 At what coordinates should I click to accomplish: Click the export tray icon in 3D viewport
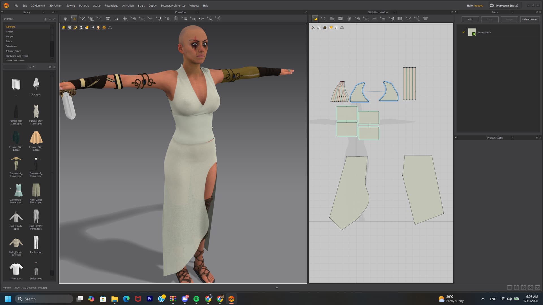[110, 28]
